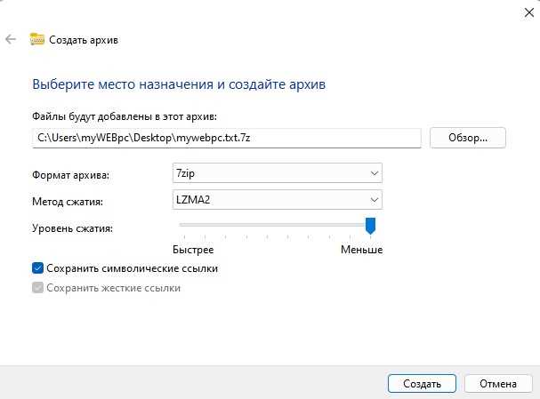Viewport: 540px width, 399px height.
Task: Click the Создать архив title text
Action: 84,40
